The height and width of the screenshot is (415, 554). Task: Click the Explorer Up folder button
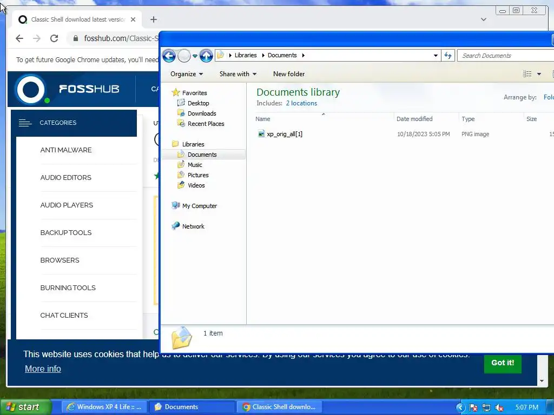point(206,56)
